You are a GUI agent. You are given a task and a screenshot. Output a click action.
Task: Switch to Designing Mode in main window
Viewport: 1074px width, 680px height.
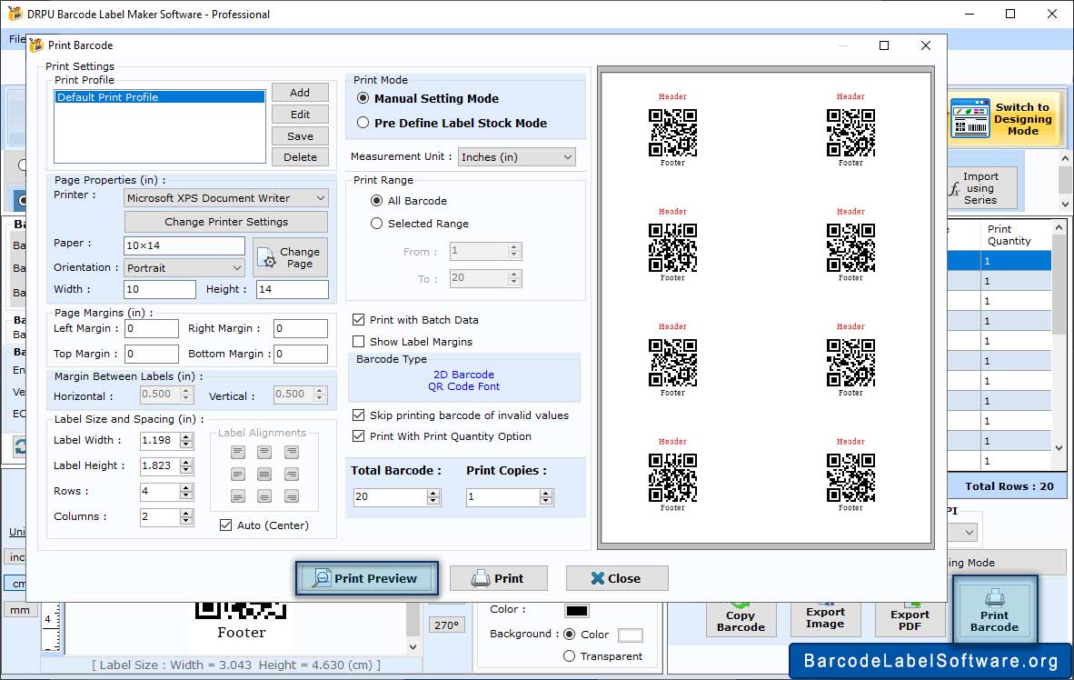1003,119
